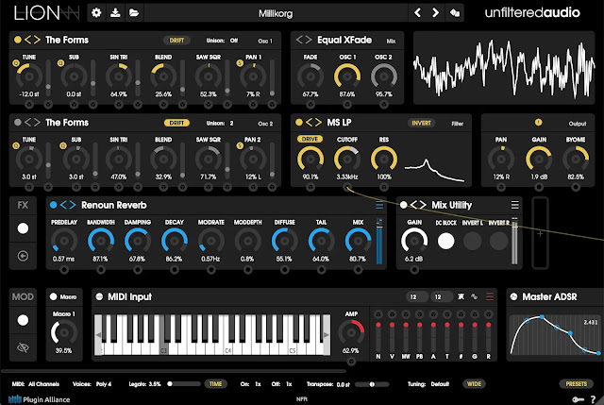This screenshot has width=604, height=405.
Task: Add effect with the plus slot
Action: click(540, 233)
